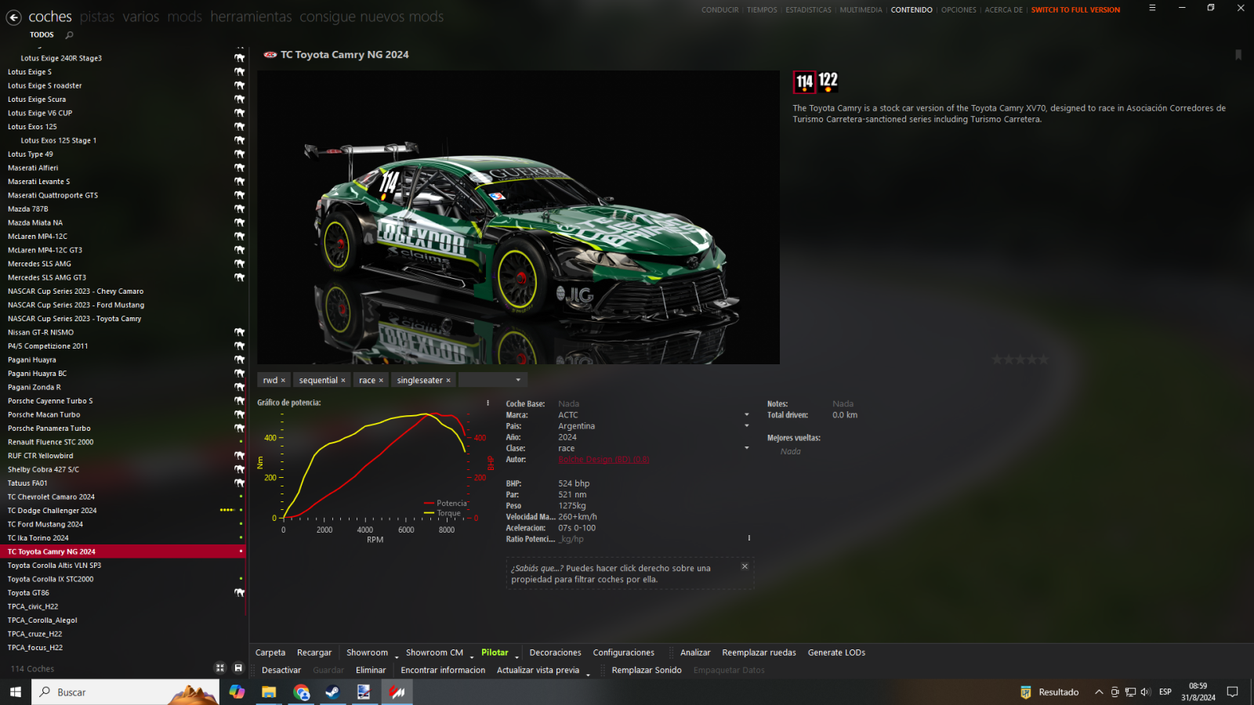Open the Showroom CM dropdown arrow
Screen dimensions: 1254x705
472,656
